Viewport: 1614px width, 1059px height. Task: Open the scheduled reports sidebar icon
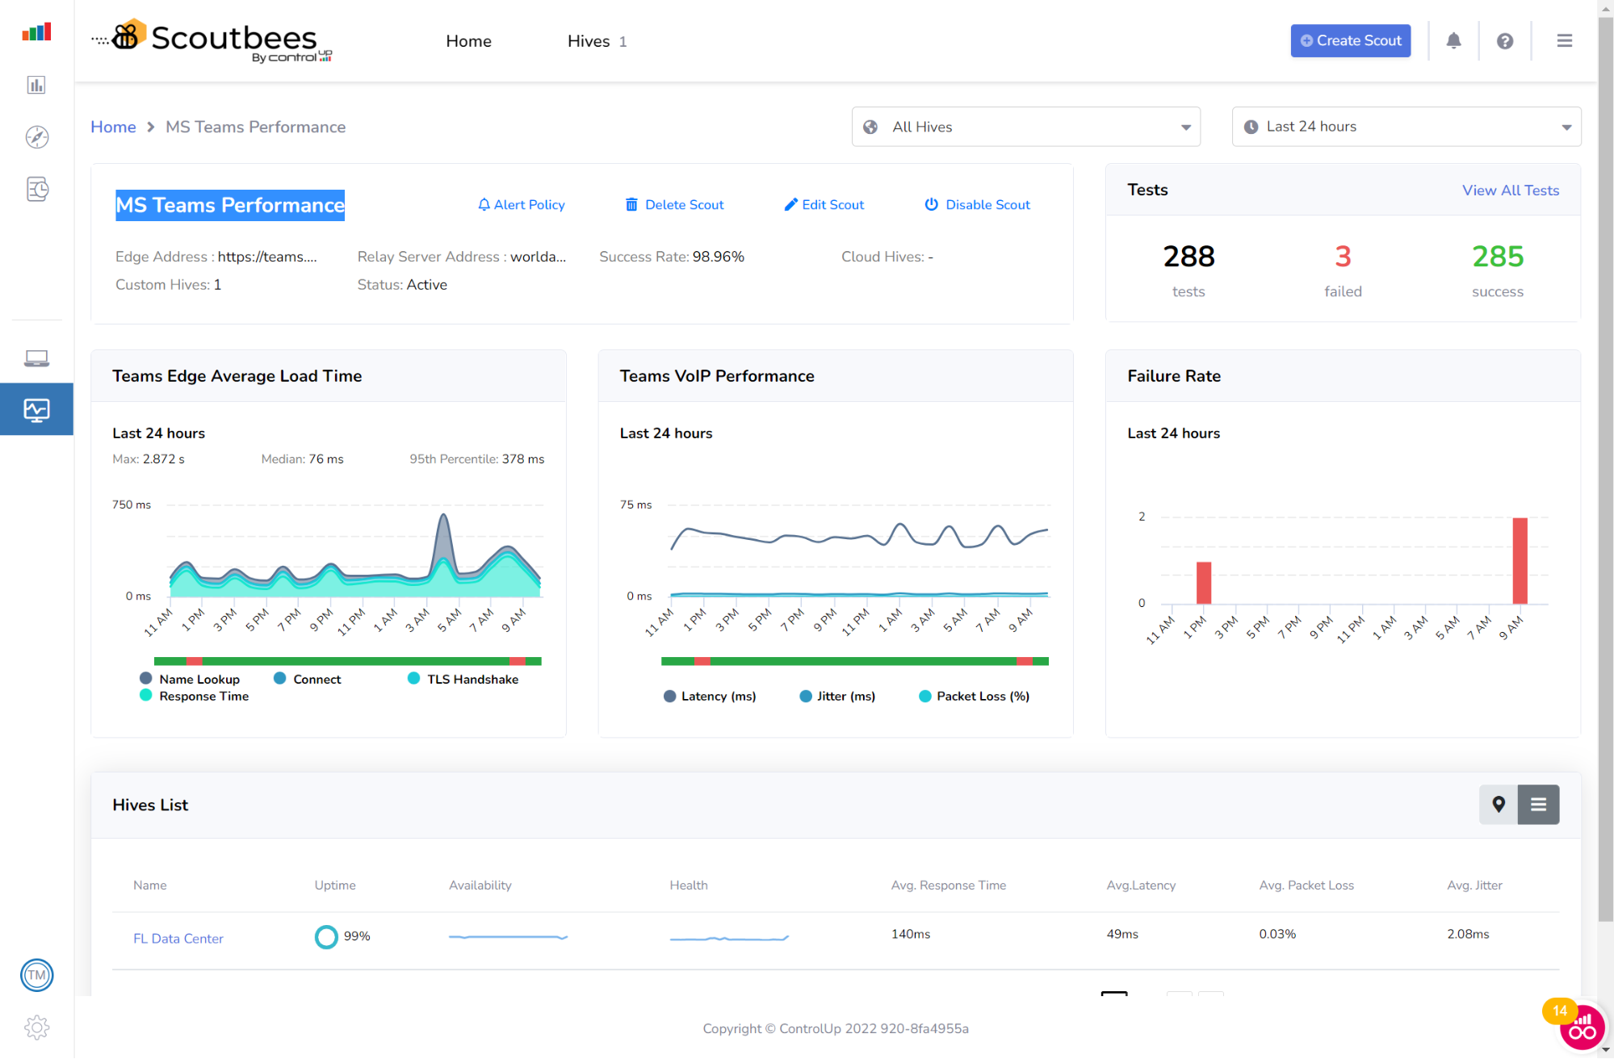point(37,190)
